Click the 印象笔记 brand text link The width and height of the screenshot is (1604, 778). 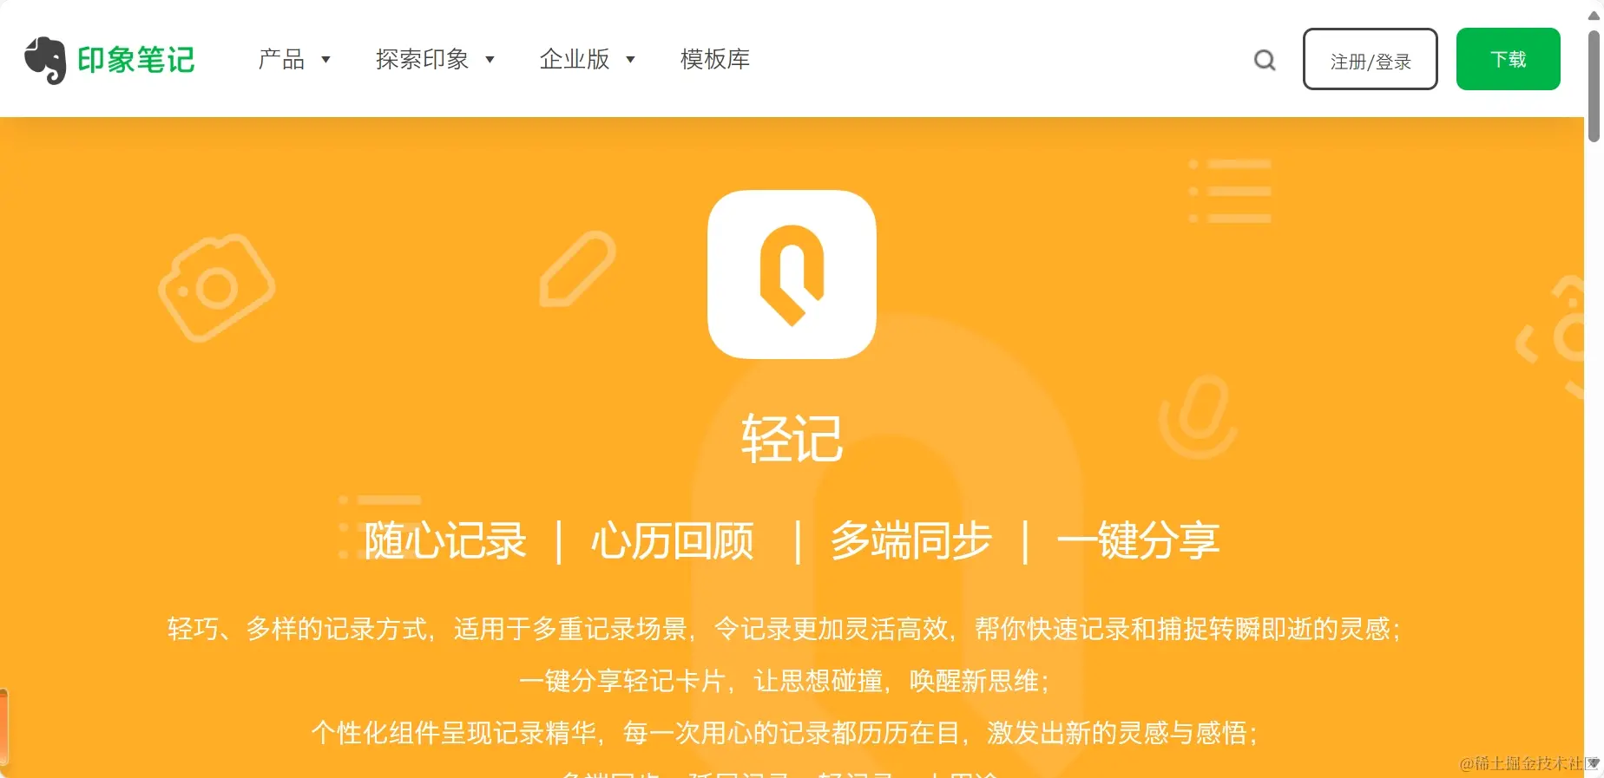click(136, 60)
